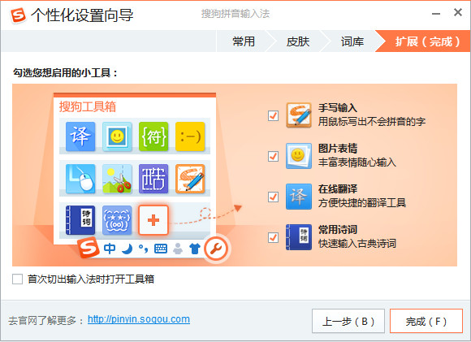Click the 快速输入古典诗词 description
Image resolution: width=471 pixels, height=342 pixels.
357,244
